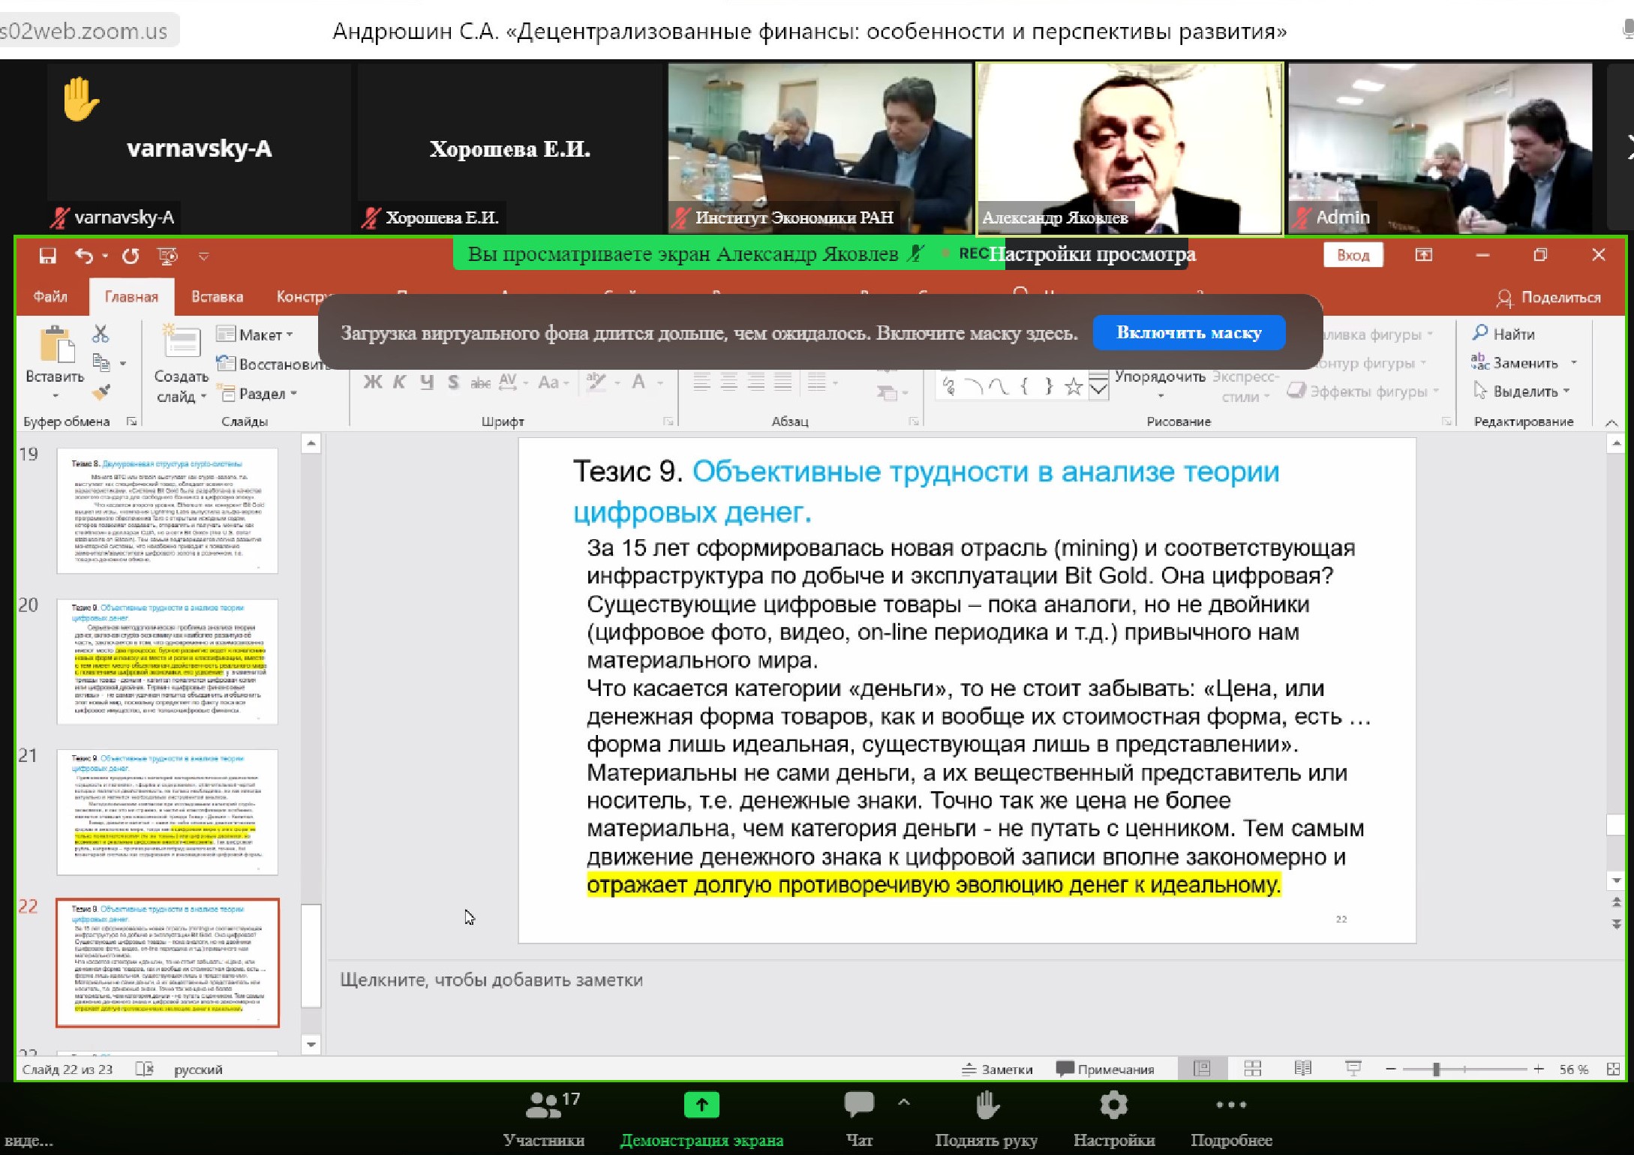Click Демонстрация экрана share screen in Zoom
1634x1155 pixels.
(701, 1119)
